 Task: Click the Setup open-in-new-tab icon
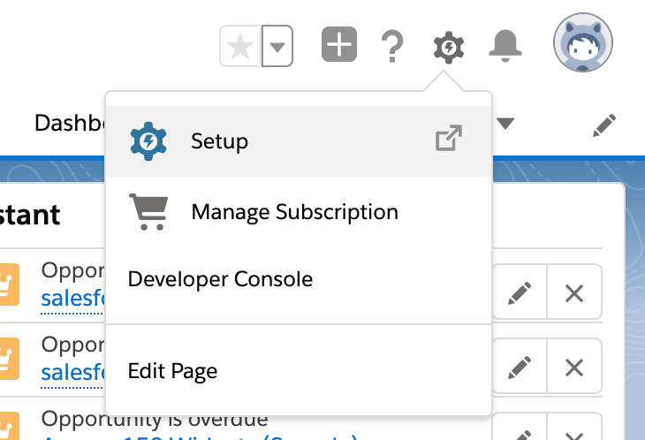(x=449, y=140)
